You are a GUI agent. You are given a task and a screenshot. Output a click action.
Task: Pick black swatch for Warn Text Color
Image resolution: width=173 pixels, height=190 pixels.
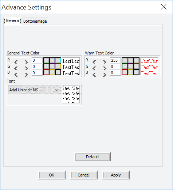(136, 72)
